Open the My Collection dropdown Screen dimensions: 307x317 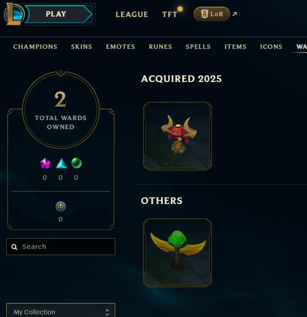61,311
